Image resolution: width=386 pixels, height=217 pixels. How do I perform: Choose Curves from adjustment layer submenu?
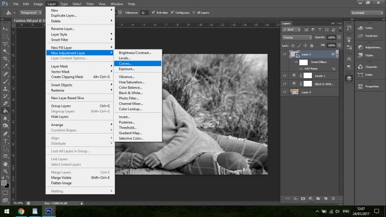[138, 64]
